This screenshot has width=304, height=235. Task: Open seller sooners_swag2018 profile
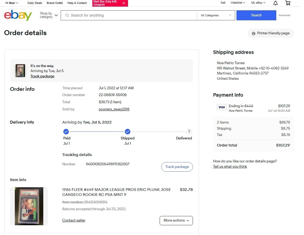pyautogui.click(x=114, y=109)
